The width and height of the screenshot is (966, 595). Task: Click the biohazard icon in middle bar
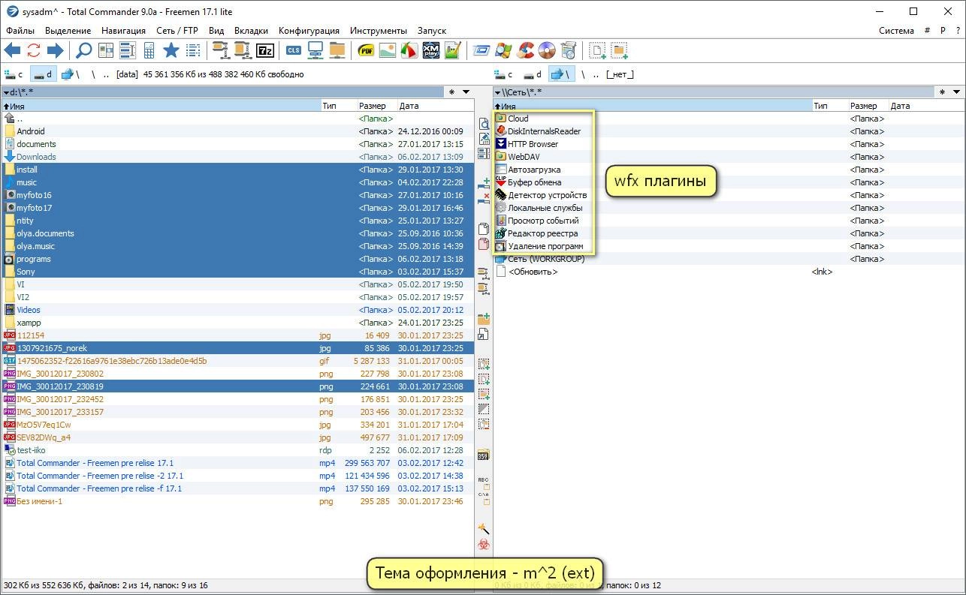(x=484, y=545)
